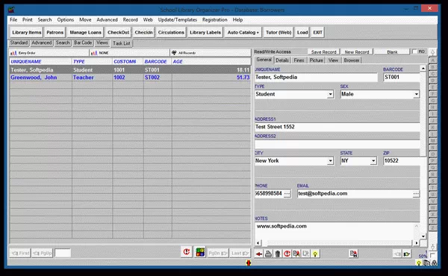Viewport: 448px width, 276px height.
Task: Toggle the RO read-only checkbox
Action: coord(415,51)
